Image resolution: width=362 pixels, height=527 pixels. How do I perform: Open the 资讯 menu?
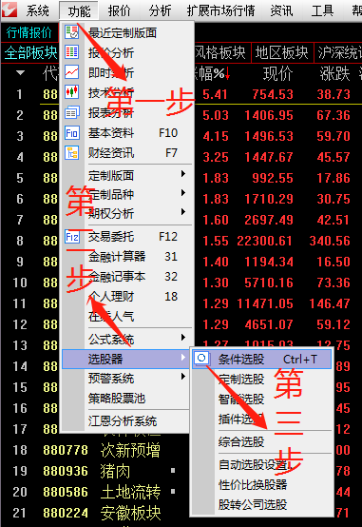point(282,10)
